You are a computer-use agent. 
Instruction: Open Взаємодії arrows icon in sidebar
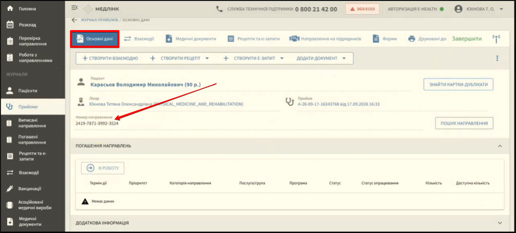[x=10, y=173]
